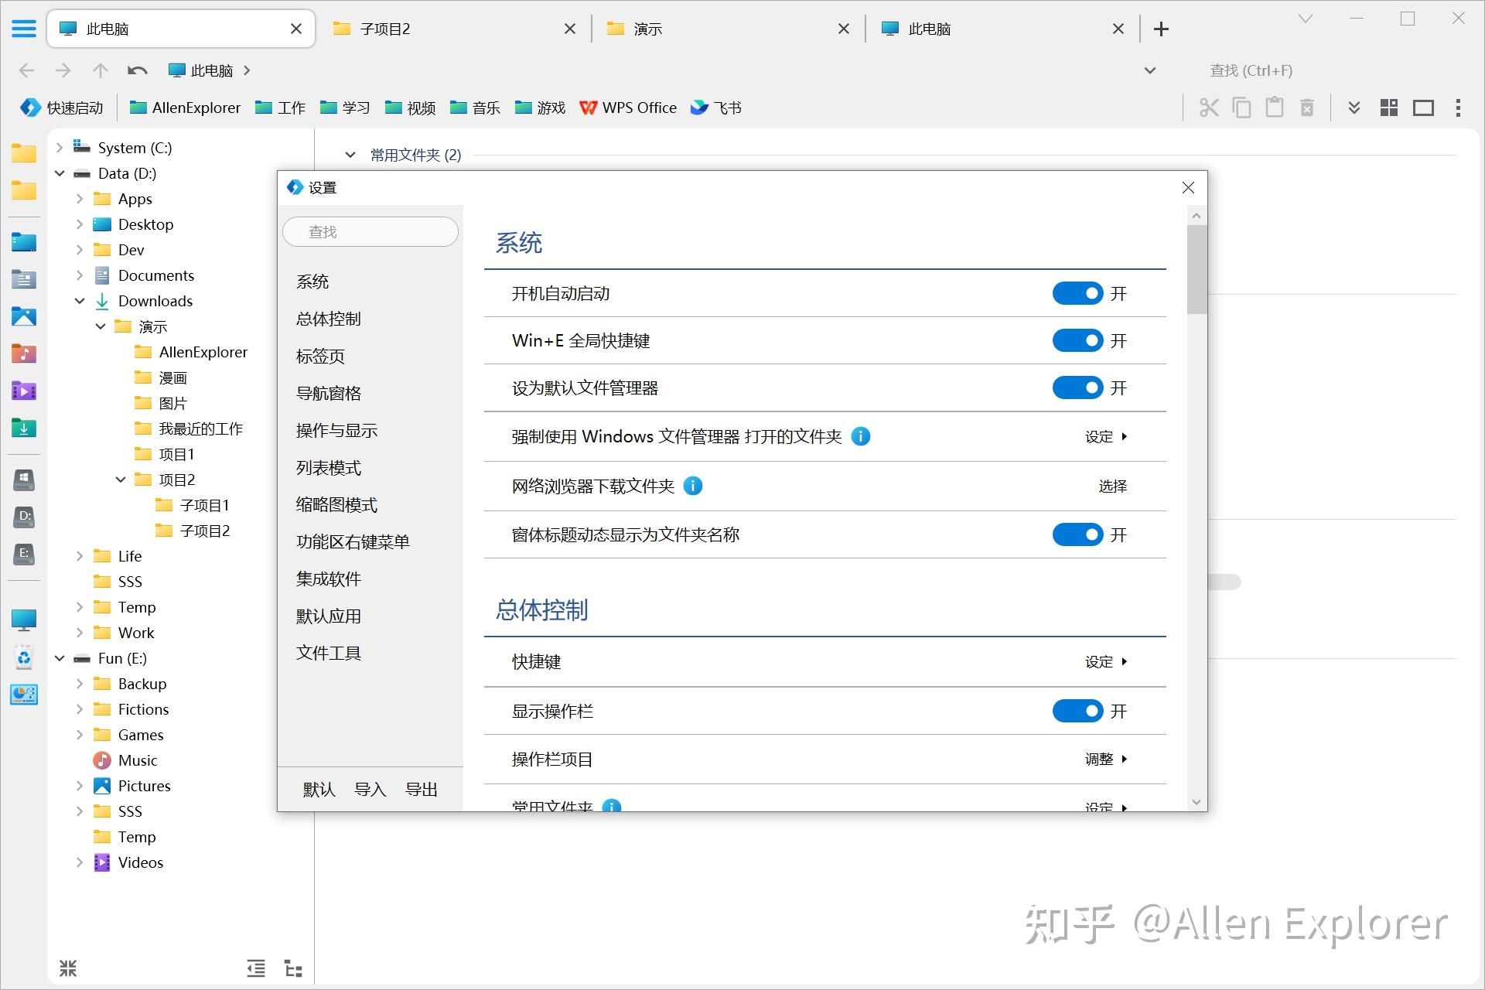Click the Paste clipboard icon
Screen dimensions: 1485x990
tap(1274, 108)
